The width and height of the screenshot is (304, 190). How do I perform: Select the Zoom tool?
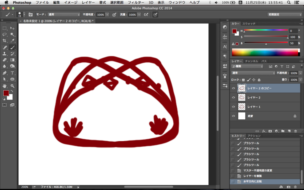[12, 86]
